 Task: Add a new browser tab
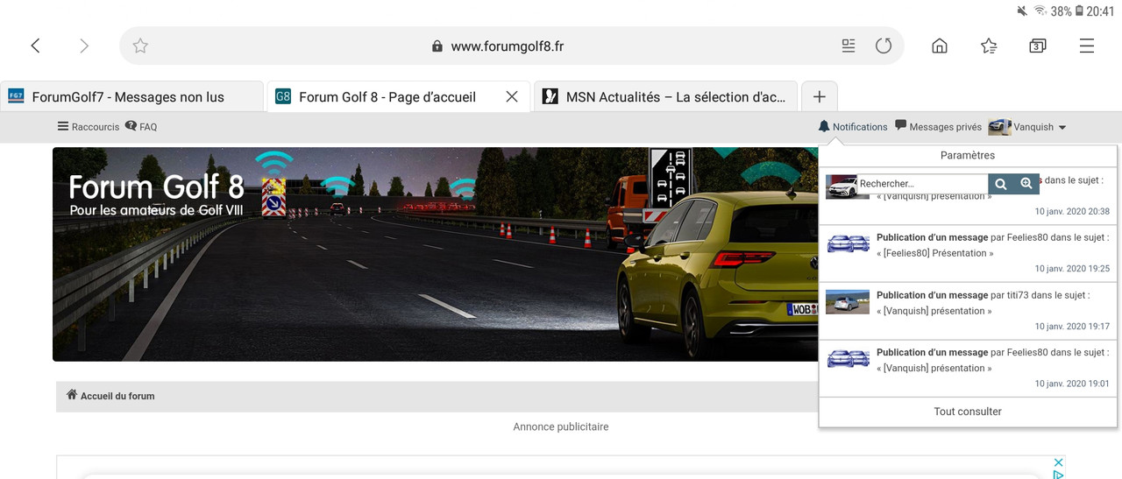click(x=819, y=96)
